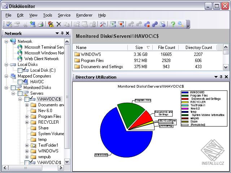Close the Directory Utilization panel

point(226,77)
